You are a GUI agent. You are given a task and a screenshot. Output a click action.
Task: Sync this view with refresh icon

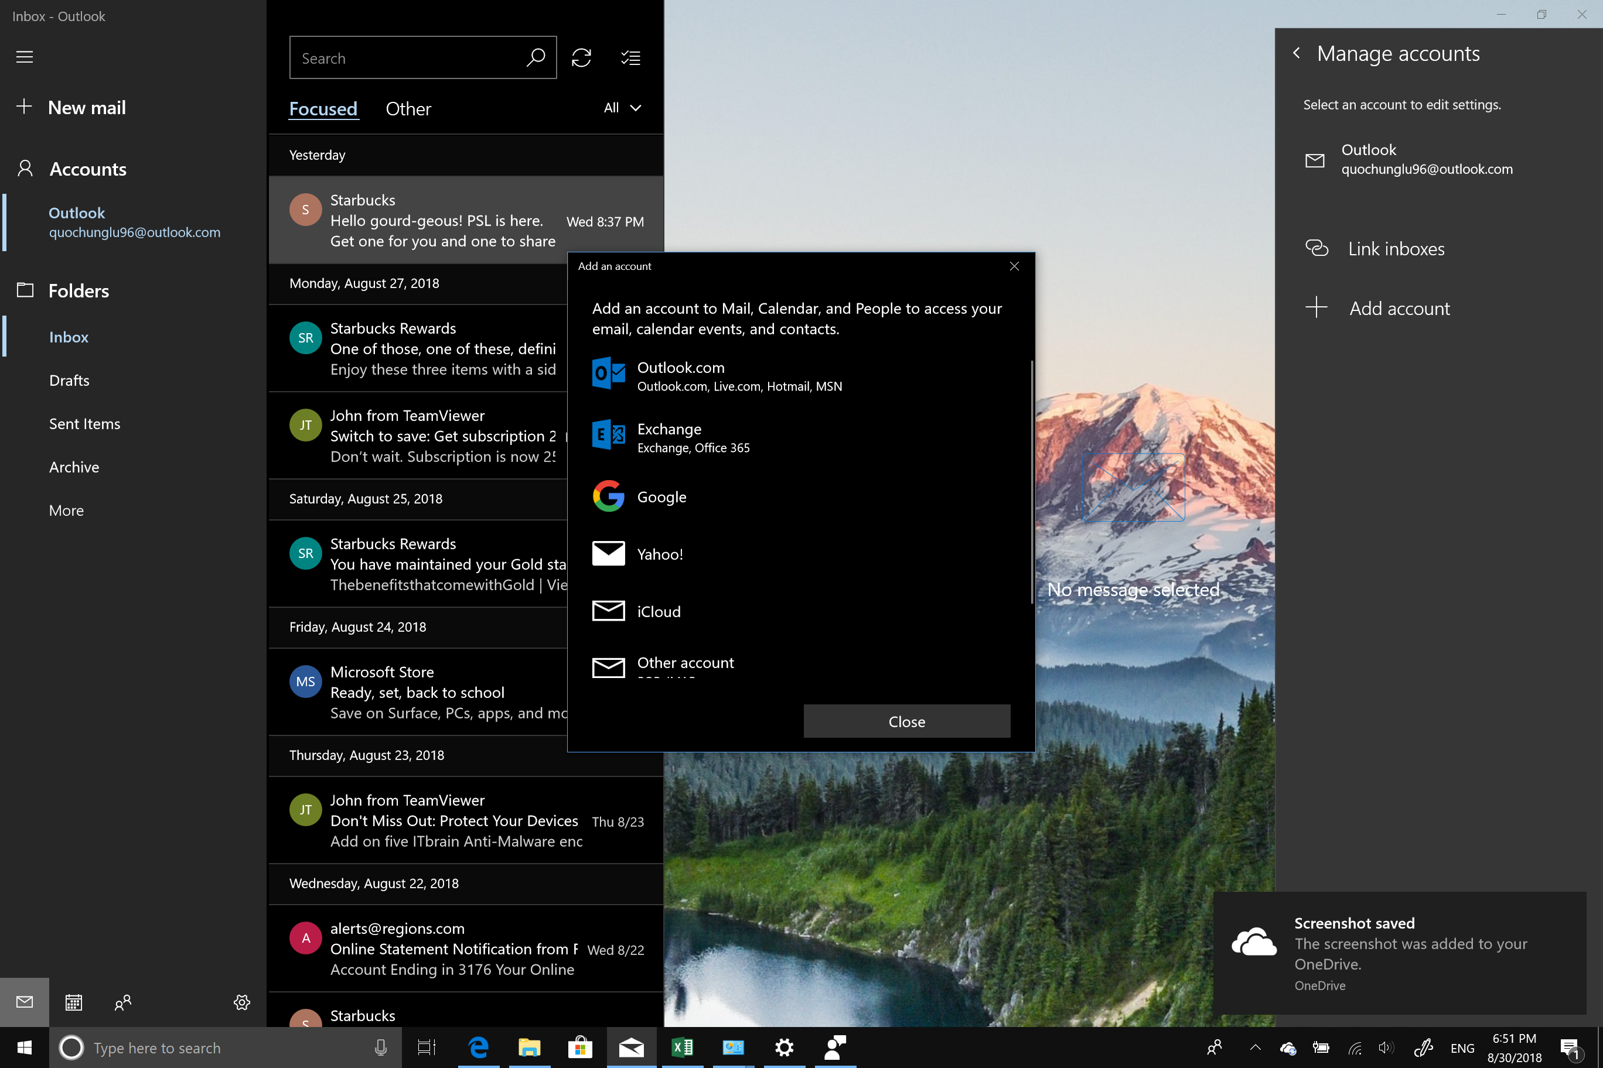(x=581, y=58)
